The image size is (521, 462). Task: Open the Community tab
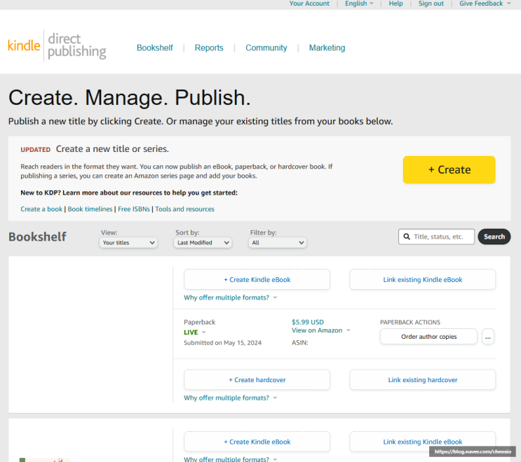pos(266,48)
